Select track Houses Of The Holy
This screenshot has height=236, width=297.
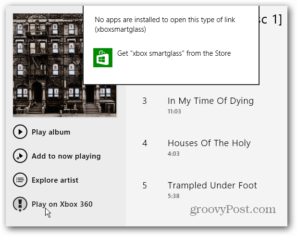tap(209, 143)
